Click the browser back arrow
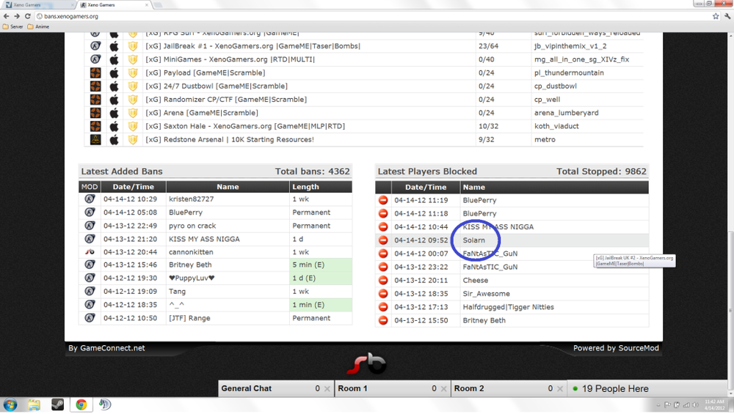The width and height of the screenshot is (734, 414). 7,16
